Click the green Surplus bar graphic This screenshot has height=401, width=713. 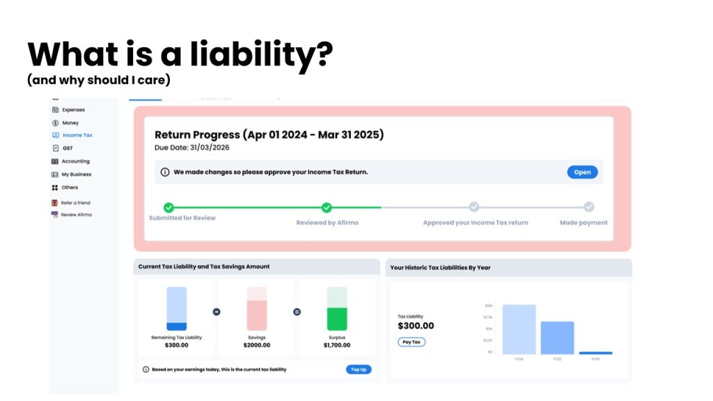(x=337, y=309)
